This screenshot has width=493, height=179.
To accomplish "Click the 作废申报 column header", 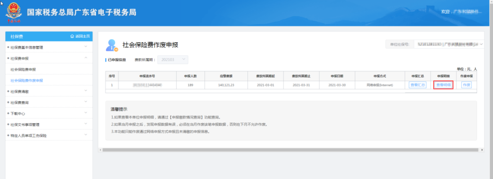I will point(467,76).
